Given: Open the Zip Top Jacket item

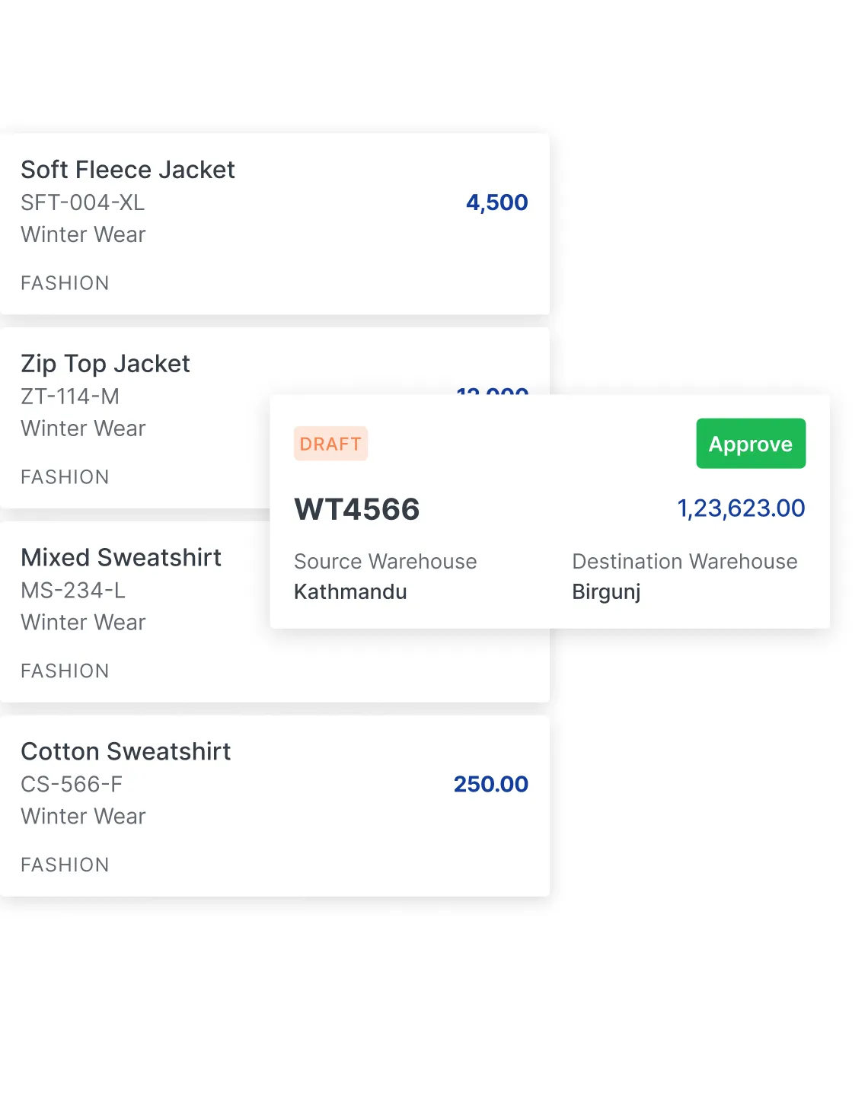Looking at the screenshot, I should (x=105, y=364).
